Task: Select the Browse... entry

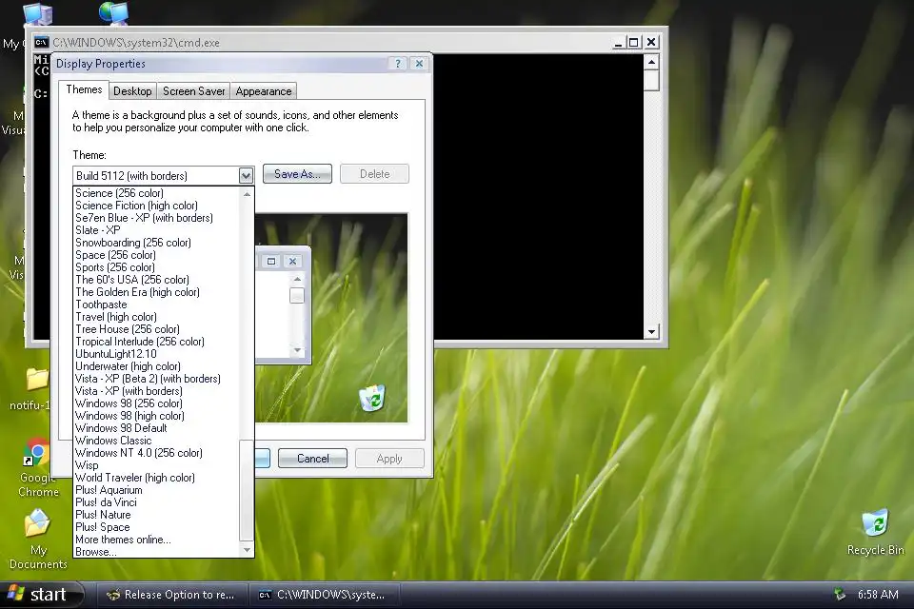Action: pyautogui.click(x=156, y=552)
